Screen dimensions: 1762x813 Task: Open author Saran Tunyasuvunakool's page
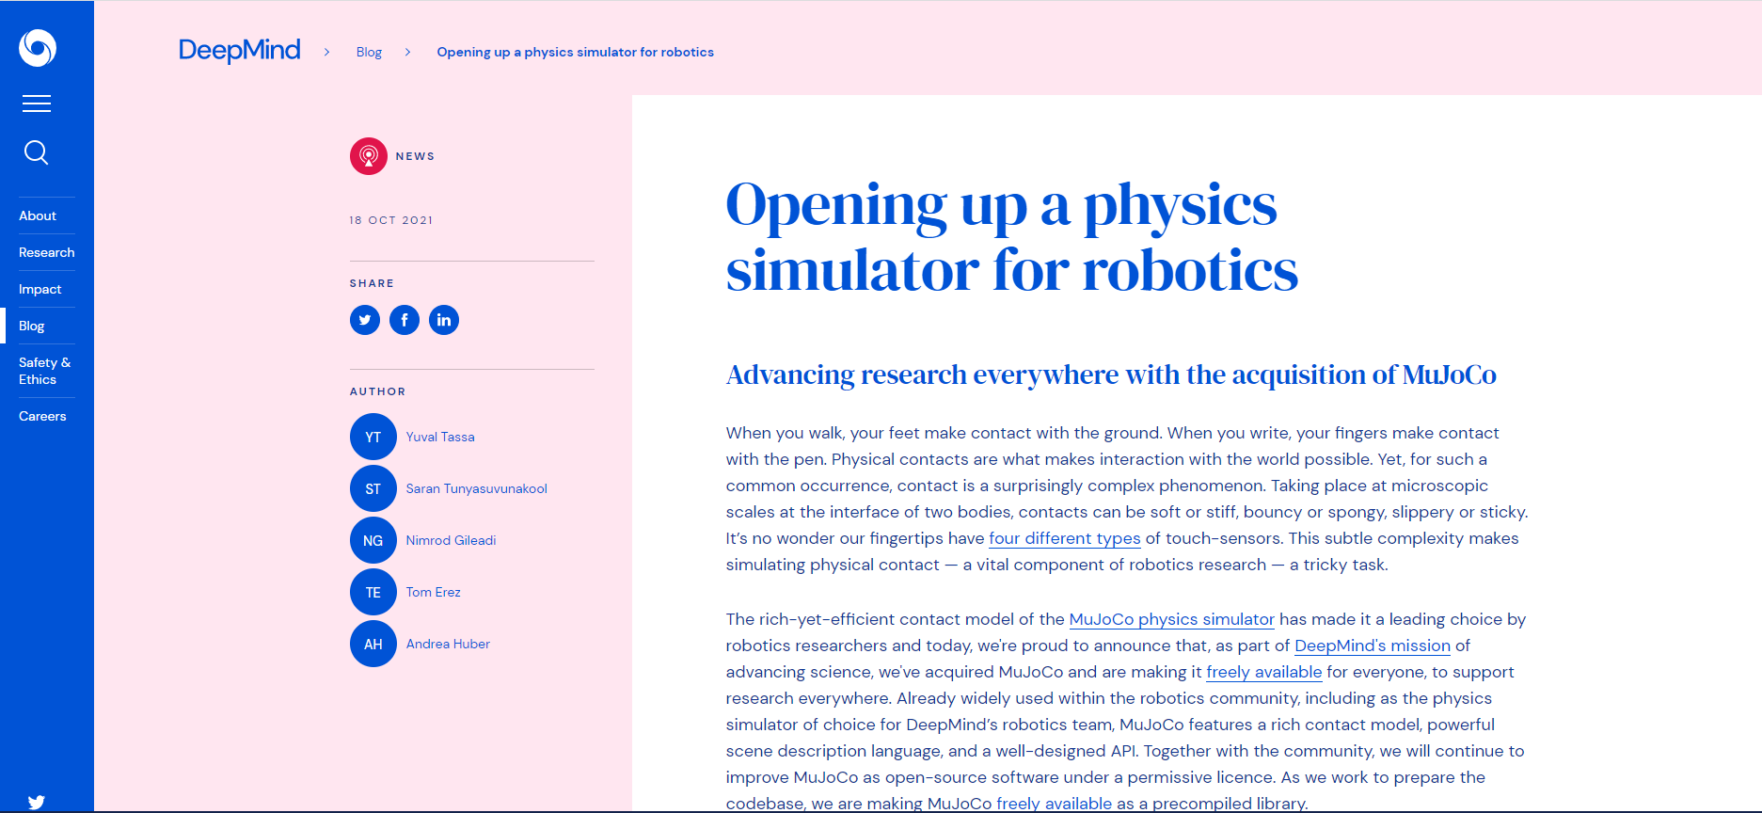[477, 488]
